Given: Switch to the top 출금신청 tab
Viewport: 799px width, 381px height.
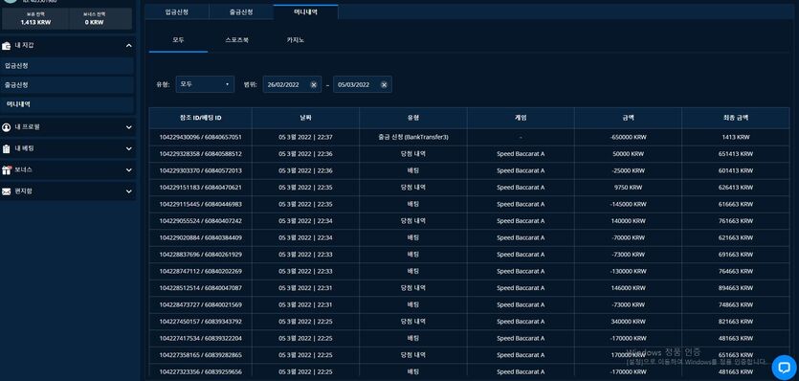Looking at the screenshot, I should click(x=241, y=11).
